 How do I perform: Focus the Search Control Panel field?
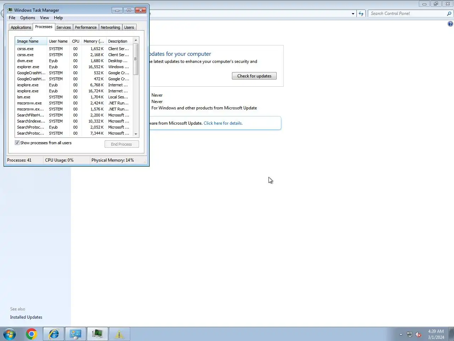[407, 13]
